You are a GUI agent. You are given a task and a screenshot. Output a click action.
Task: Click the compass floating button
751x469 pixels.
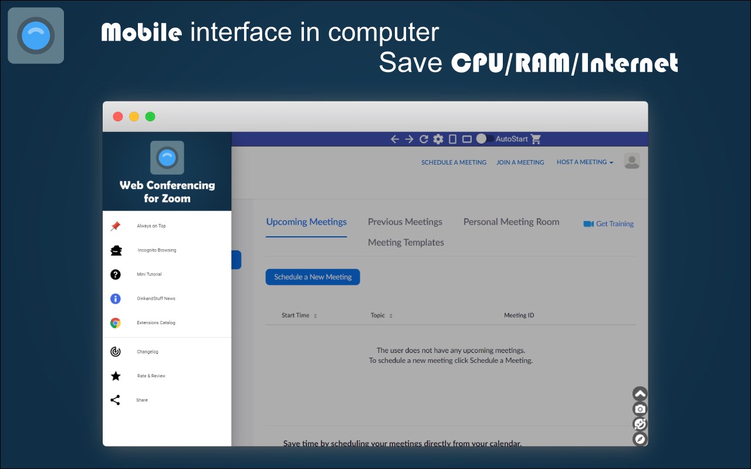(640, 439)
